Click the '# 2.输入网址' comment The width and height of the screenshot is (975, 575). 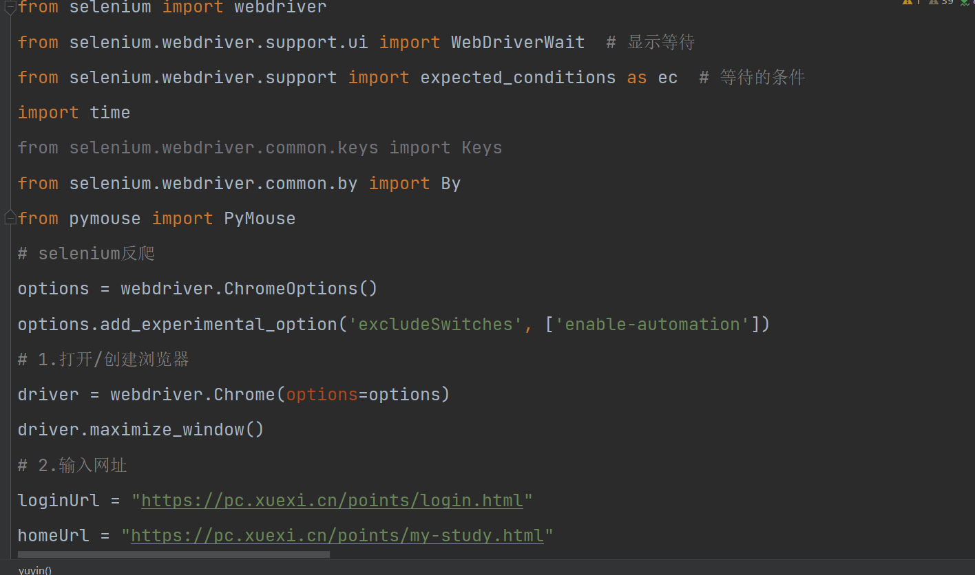(x=72, y=466)
